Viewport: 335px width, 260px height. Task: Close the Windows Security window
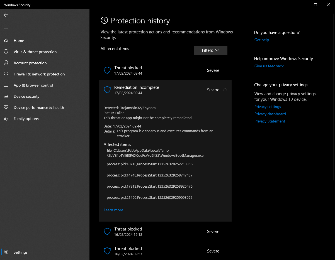[x=328, y=5]
